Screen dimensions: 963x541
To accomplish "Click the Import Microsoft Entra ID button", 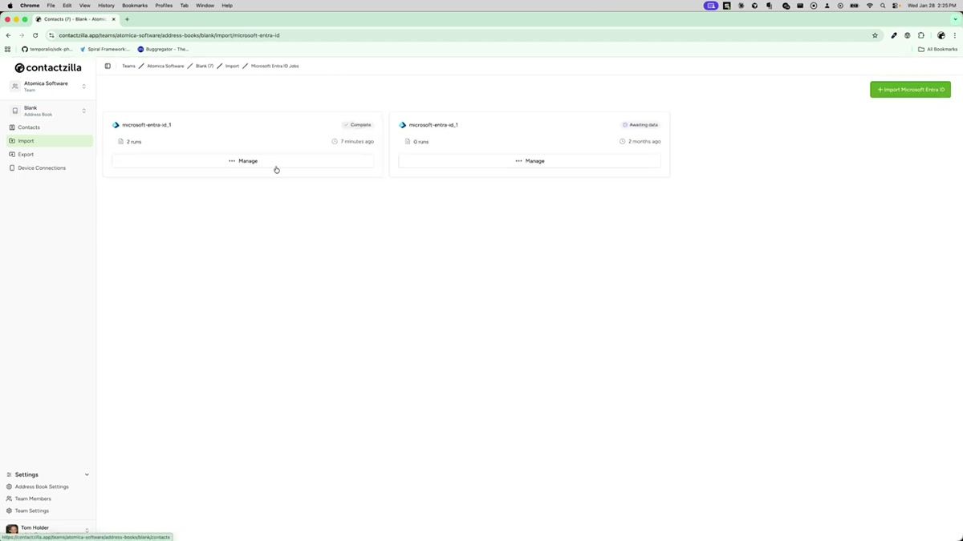I will [x=911, y=89].
